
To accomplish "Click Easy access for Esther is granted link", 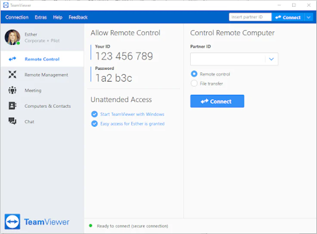I will click(132, 124).
